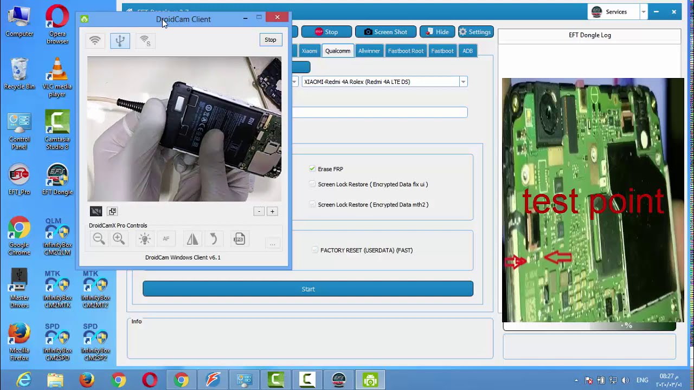Open Opera browser desktop icon
Viewport: 694px width, 390px height.
[x=57, y=25]
